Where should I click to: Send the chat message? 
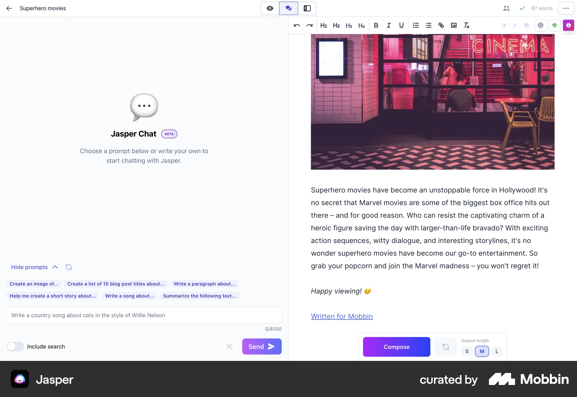click(262, 346)
